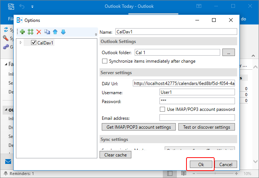Click Outlook's undo icon in title bar
The height and width of the screenshot is (178, 259).
click(22, 6)
